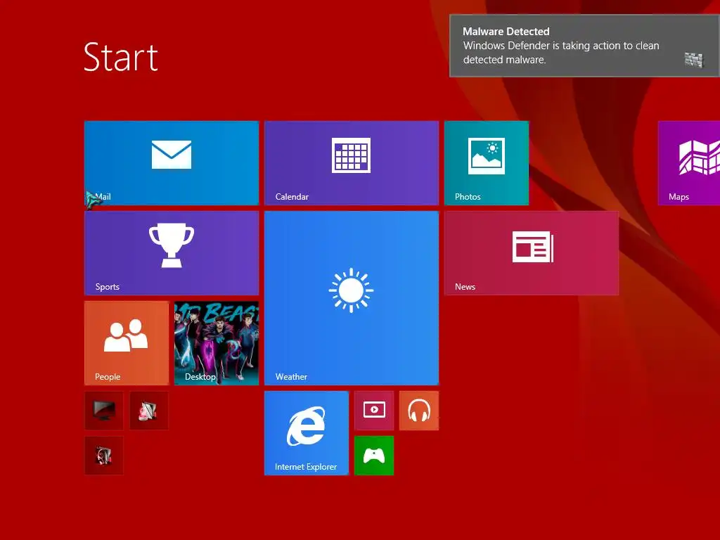Open the Calendar tile
The height and width of the screenshot is (540, 720).
(352, 163)
